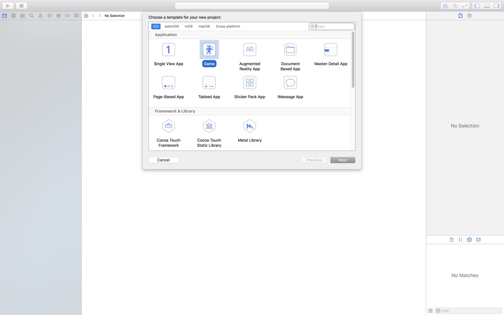Select the tvOS platform tab
The width and height of the screenshot is (504, 315).
[x=188, y=26]
